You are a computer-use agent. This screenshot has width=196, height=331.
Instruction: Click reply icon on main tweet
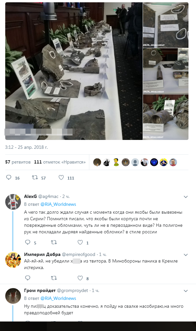coord(9,178)
